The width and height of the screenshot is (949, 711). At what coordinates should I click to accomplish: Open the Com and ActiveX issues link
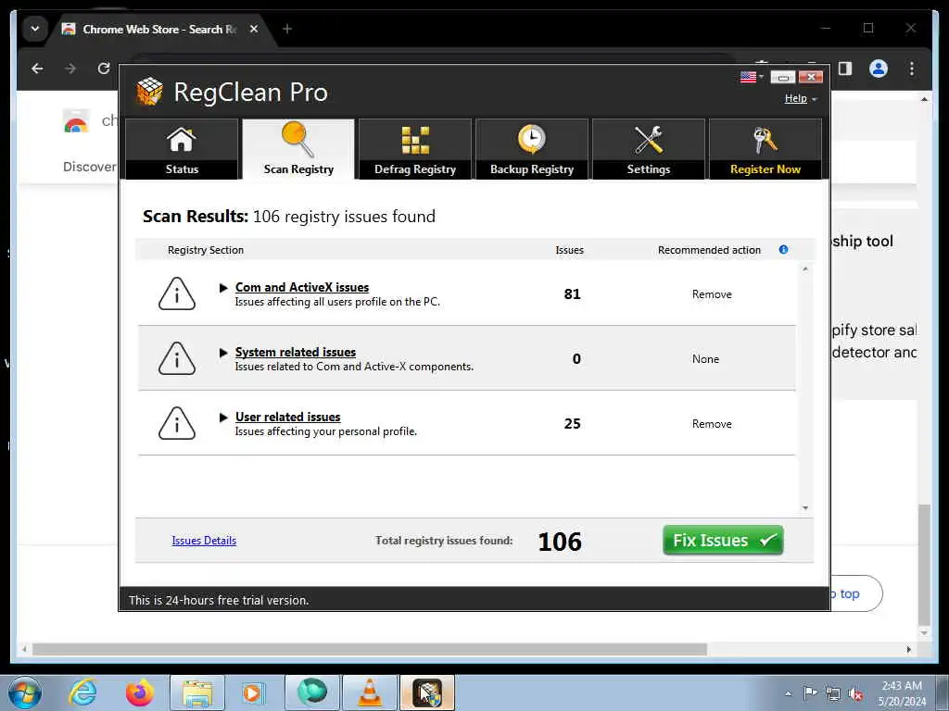click(302, 287)
